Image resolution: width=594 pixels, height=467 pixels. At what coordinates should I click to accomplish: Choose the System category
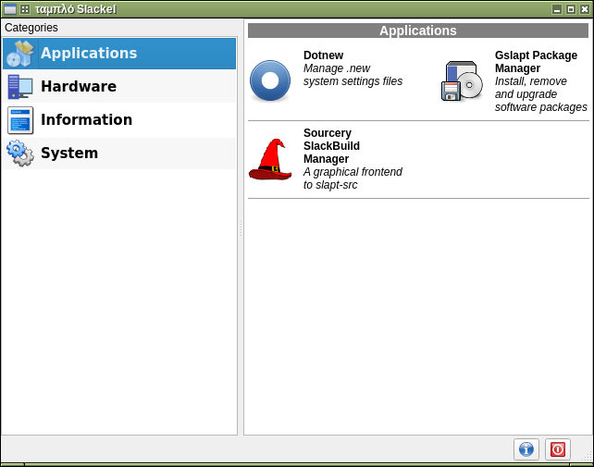(x=69, y=154)
